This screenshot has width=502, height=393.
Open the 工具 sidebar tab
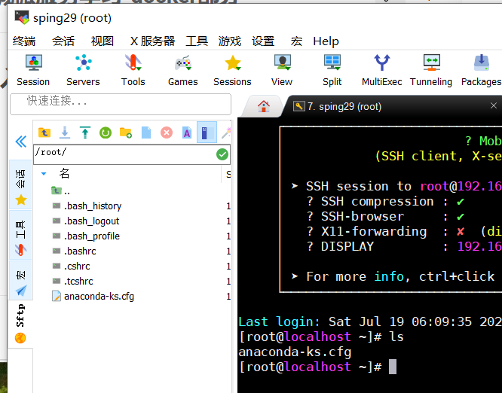(x=20, y=235)
